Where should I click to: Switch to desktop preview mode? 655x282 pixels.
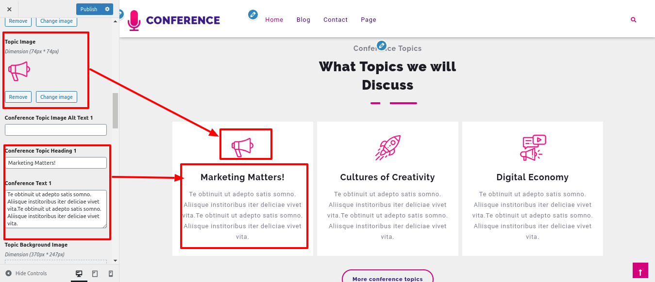pos(79,274)
